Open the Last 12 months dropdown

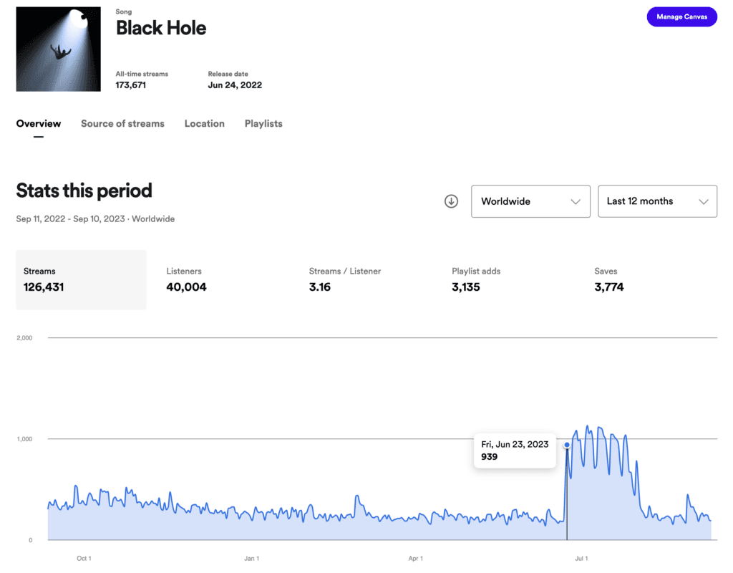(x=657, y=201)
